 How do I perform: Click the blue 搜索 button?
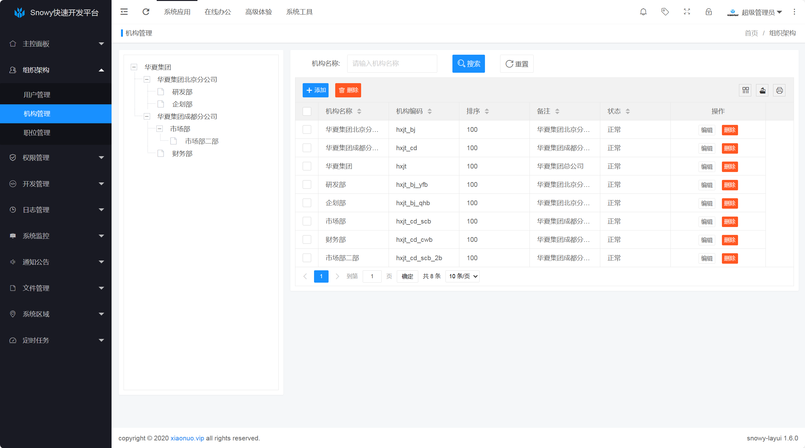(469, 64)
